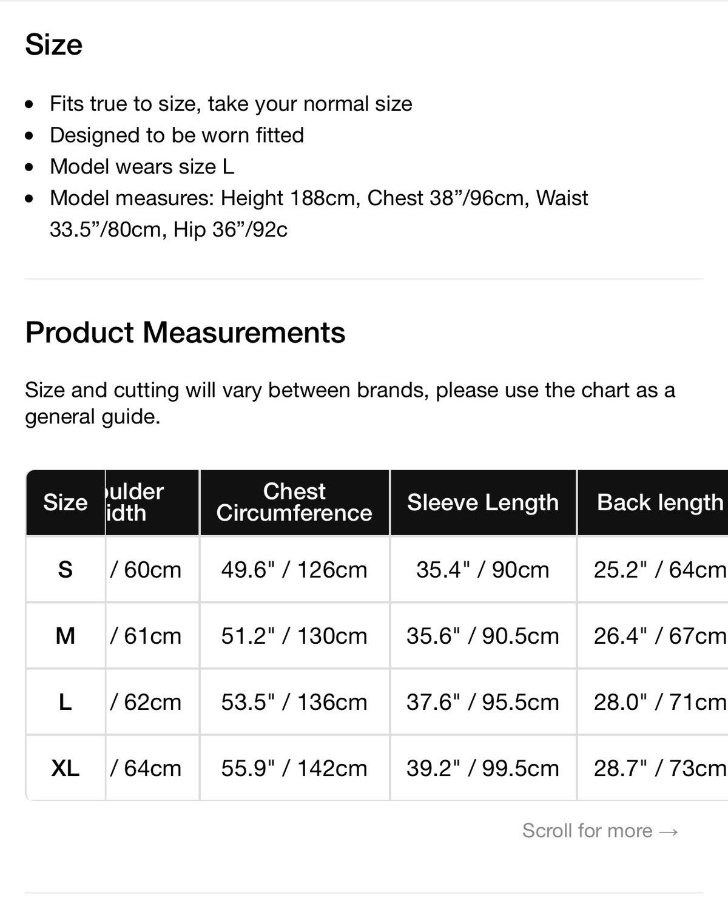
Task: Click the 53.5" / 136cm chest cell
Action: 294,702
